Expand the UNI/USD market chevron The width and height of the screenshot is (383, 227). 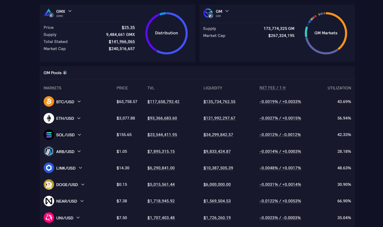[78, 218]
